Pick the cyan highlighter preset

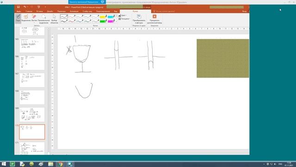tap(111, 17)
